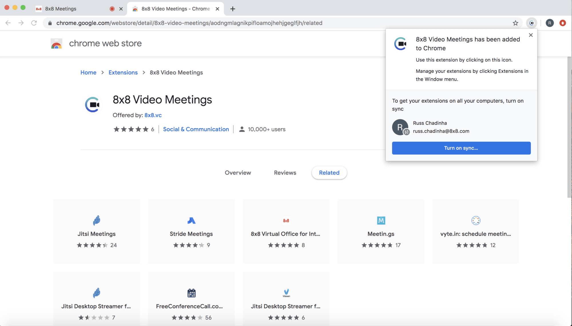572x326 pixels.
Task: Open the Overview tab
Action: pos(238,173)
